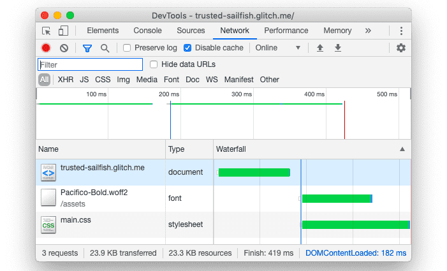Screen dimensions: 447x271
Task: Filter requests by Media
Action: pos(147,80)
